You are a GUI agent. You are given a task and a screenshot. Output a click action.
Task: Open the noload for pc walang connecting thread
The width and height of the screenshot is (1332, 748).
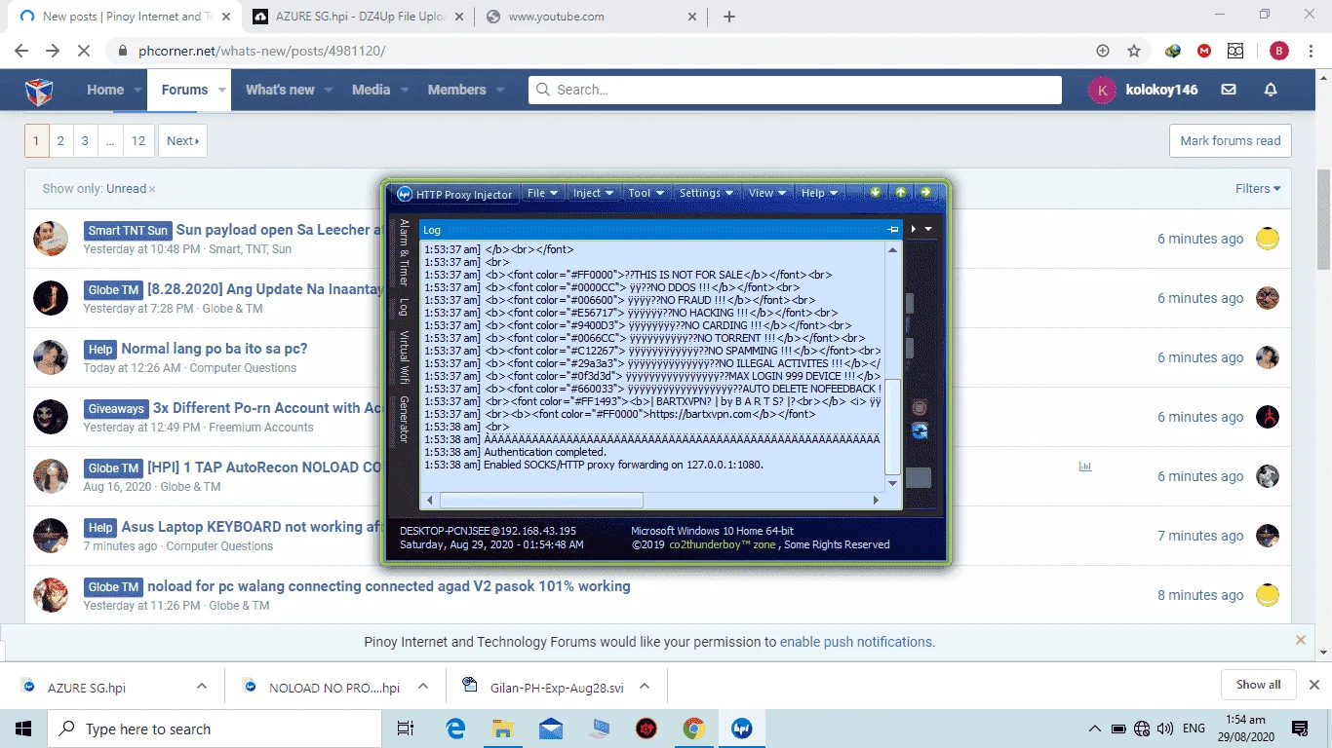(x=389, y=586)
